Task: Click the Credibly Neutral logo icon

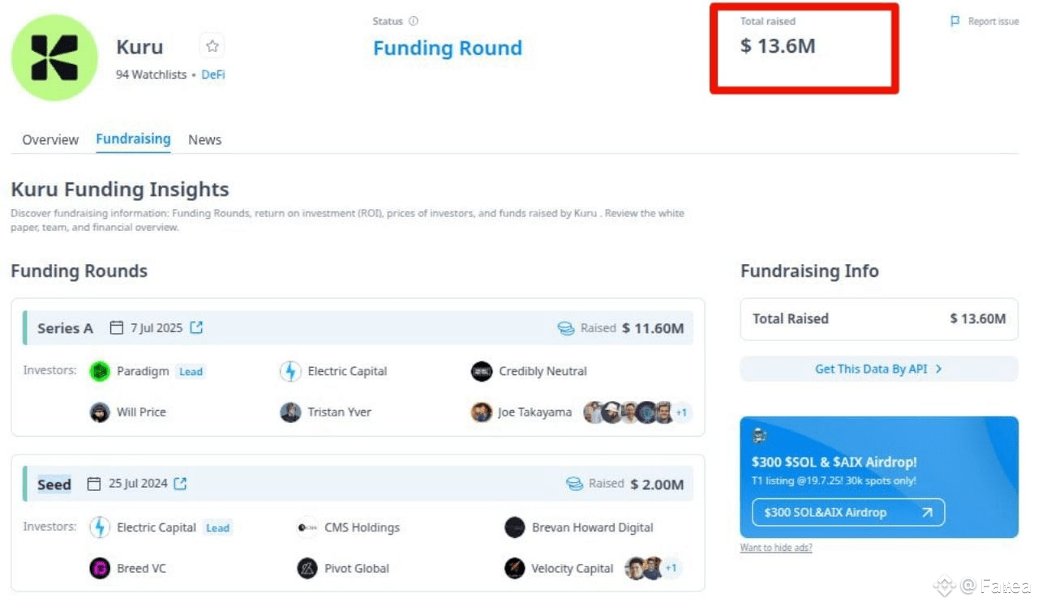Action: tap(482, 371)
